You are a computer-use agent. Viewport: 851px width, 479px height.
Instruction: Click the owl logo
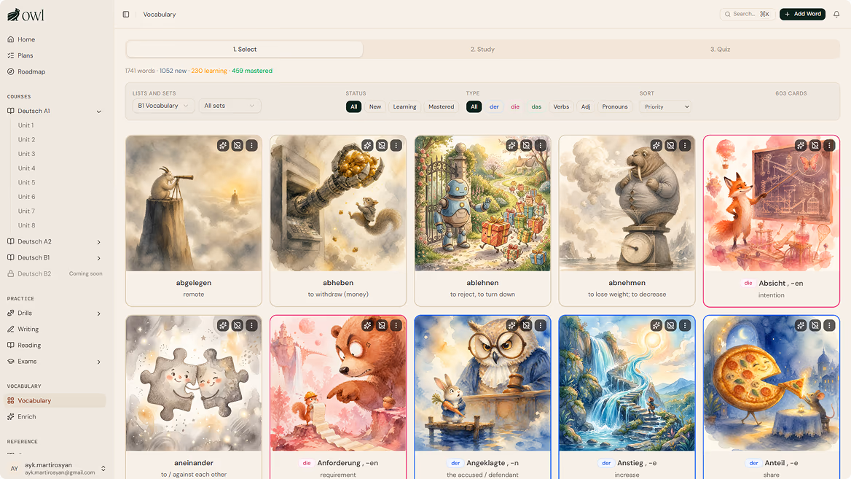(x=26, y=15)
